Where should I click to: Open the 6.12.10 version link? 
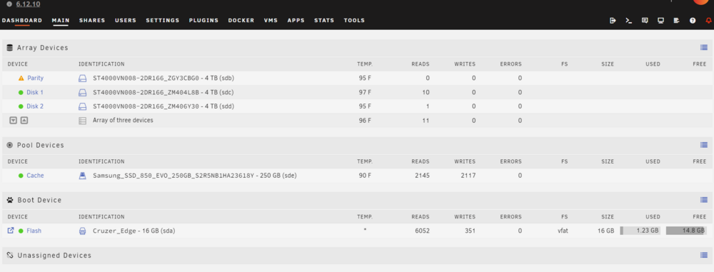pos(29,4)
